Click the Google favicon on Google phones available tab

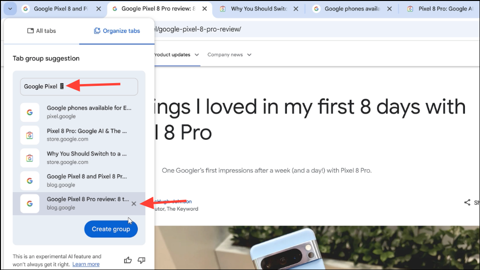tap(316, 9)
